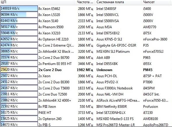Image resolution: width=172 pixels, height=127 pixels.
Task: Click the PT890 chipset cell
Action: 148,82
